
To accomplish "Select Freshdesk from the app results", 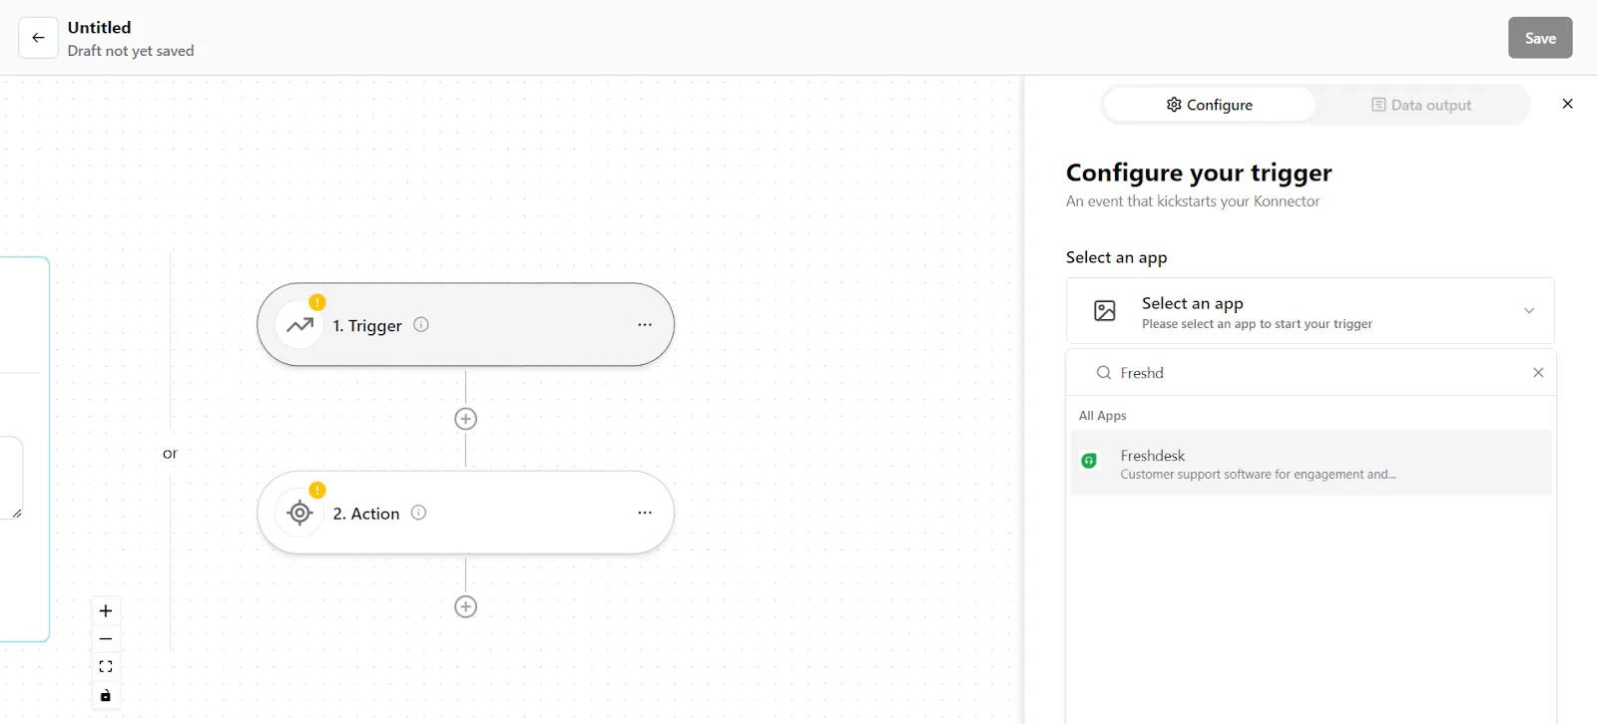I will tap(1311, 463).
